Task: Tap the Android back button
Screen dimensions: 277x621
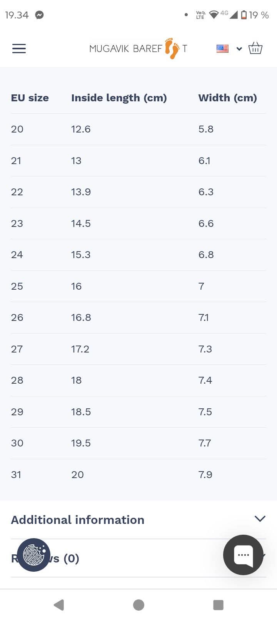Action: [59, 605]
